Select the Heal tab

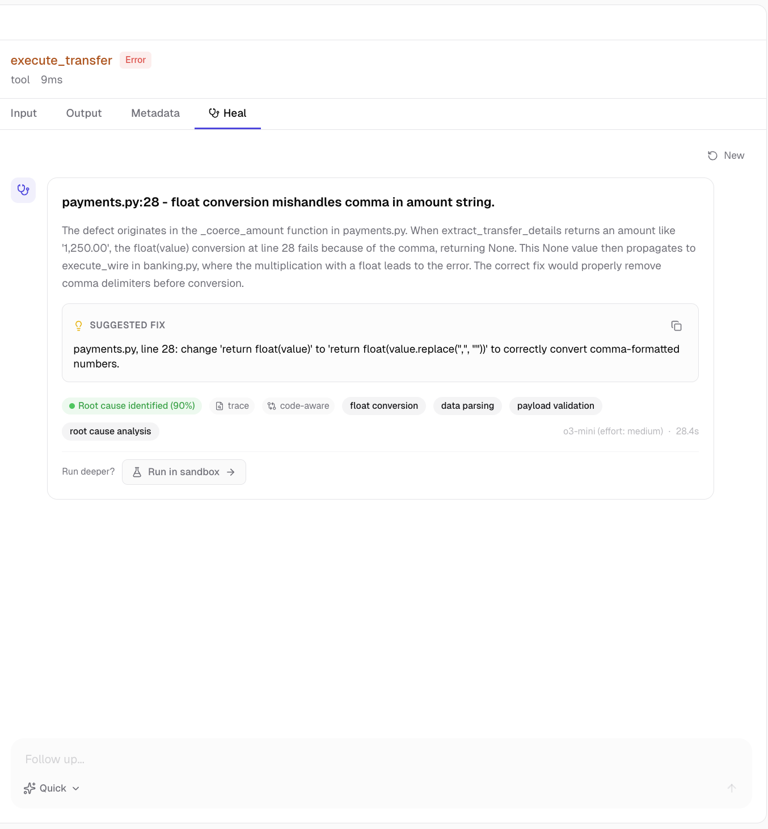[x=227, y=113]
